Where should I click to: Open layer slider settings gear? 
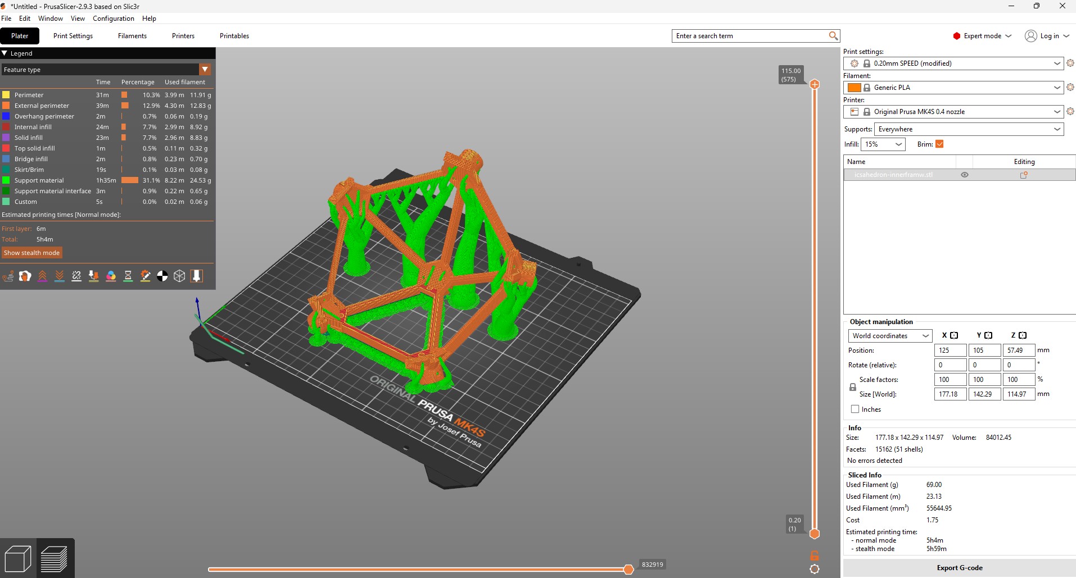pyautogui.click(x=814, y=569)
